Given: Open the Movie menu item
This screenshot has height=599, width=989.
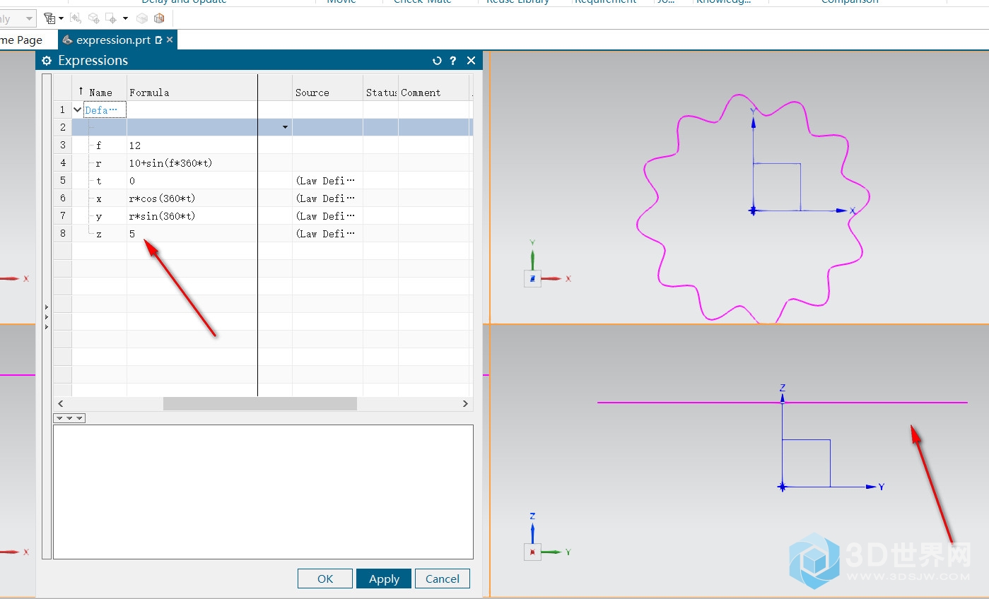Looking at the screenshot, I should point(341,2).
